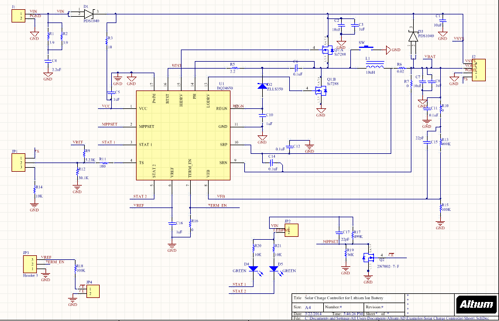Click capacitor C17 22pF

(x=339, y=233)
